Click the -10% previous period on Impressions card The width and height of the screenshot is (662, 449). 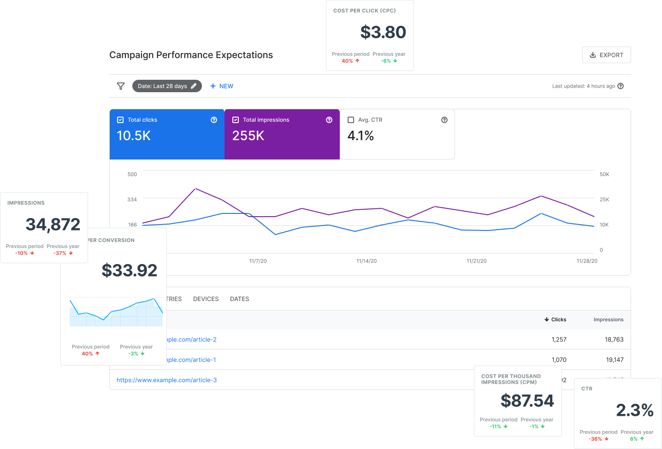pyautogui.click(x=24, y=253)
